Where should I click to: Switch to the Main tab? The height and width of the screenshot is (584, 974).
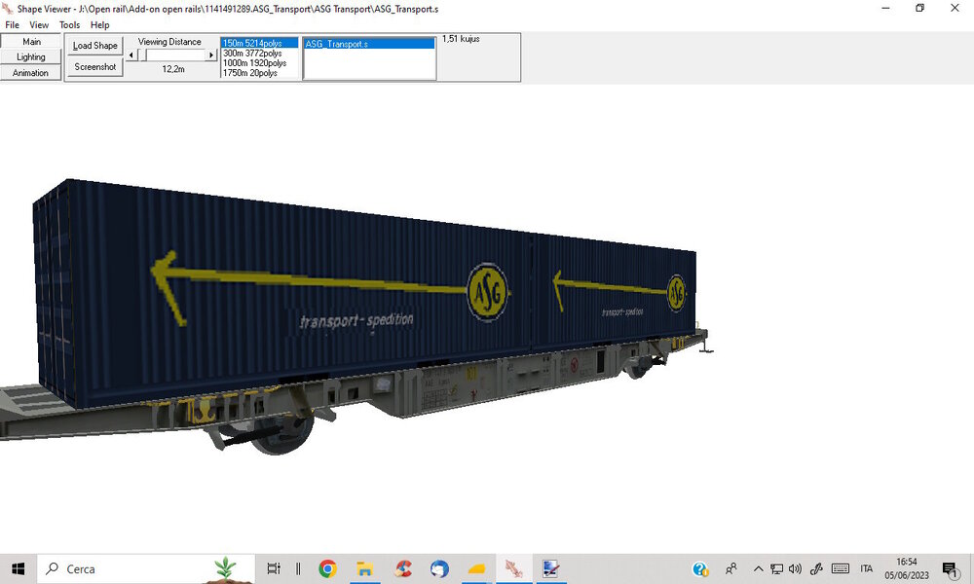point(31,42)
